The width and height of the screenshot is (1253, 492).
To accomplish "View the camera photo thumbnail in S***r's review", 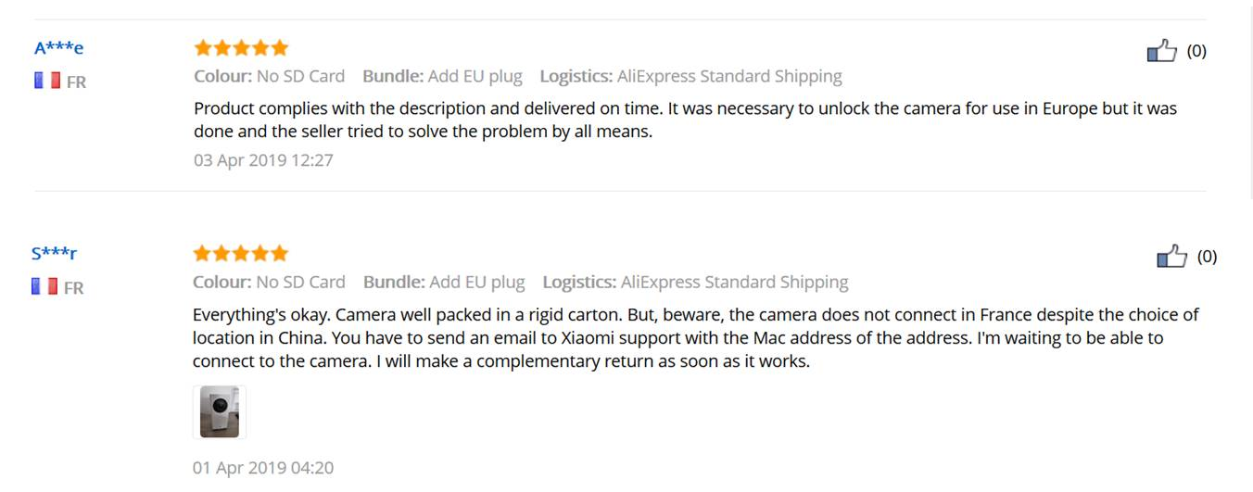I will point(220,411).
